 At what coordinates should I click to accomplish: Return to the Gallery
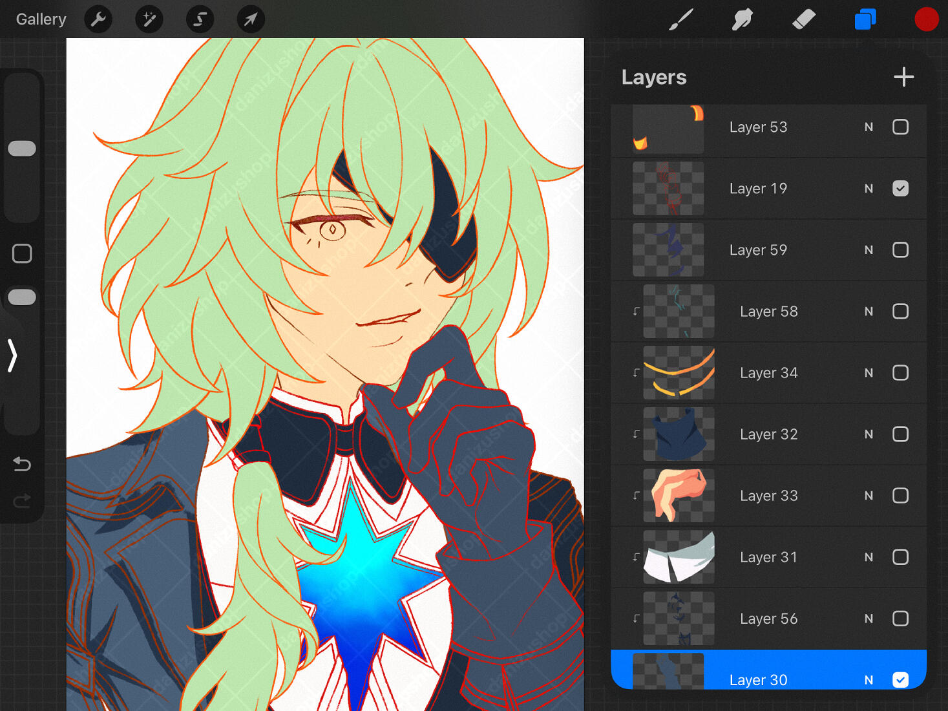[x=41, y=19]
